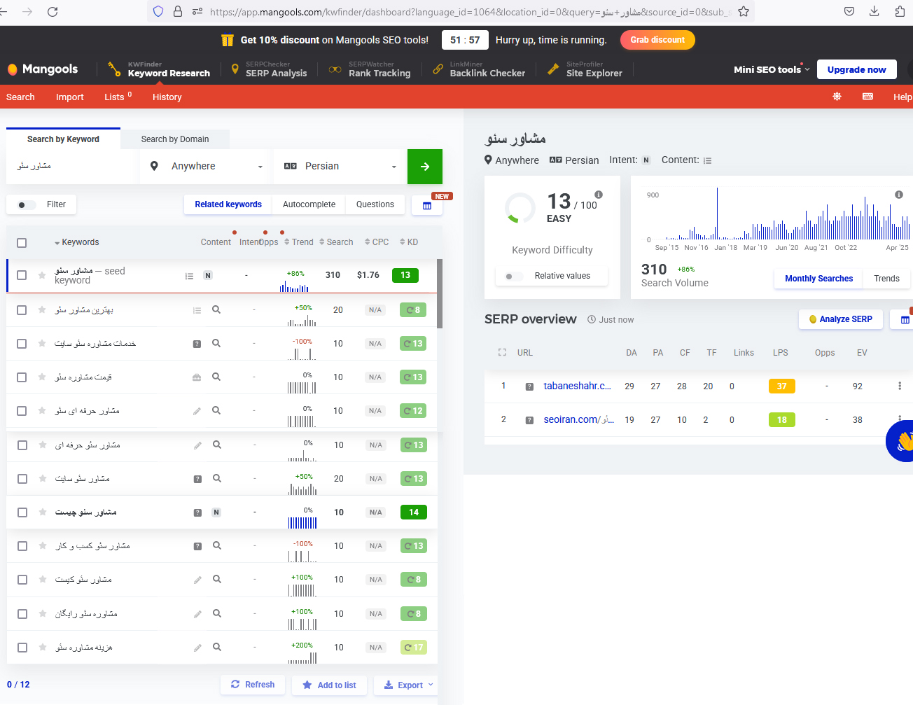Tick the checkbox for "بهترین مشاور سئو"

pyautogui.click(x=22, y=309)
